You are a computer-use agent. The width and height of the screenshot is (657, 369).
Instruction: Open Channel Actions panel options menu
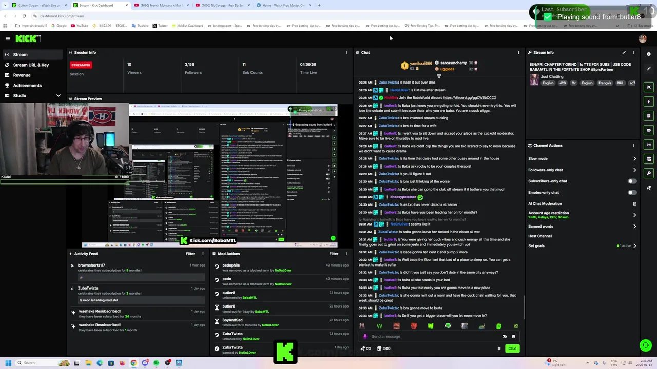coord(633,145)
